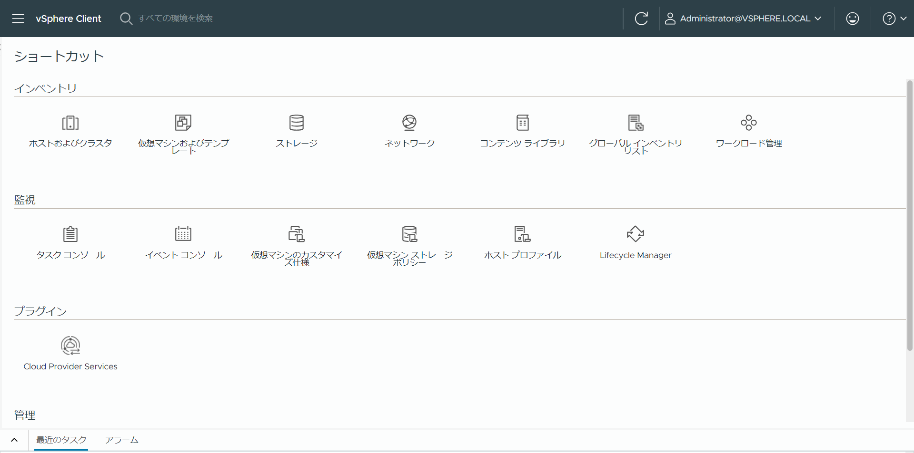914x453 pixels.
Task: Open the help question mark menu
Action: (x=894, y=19)
